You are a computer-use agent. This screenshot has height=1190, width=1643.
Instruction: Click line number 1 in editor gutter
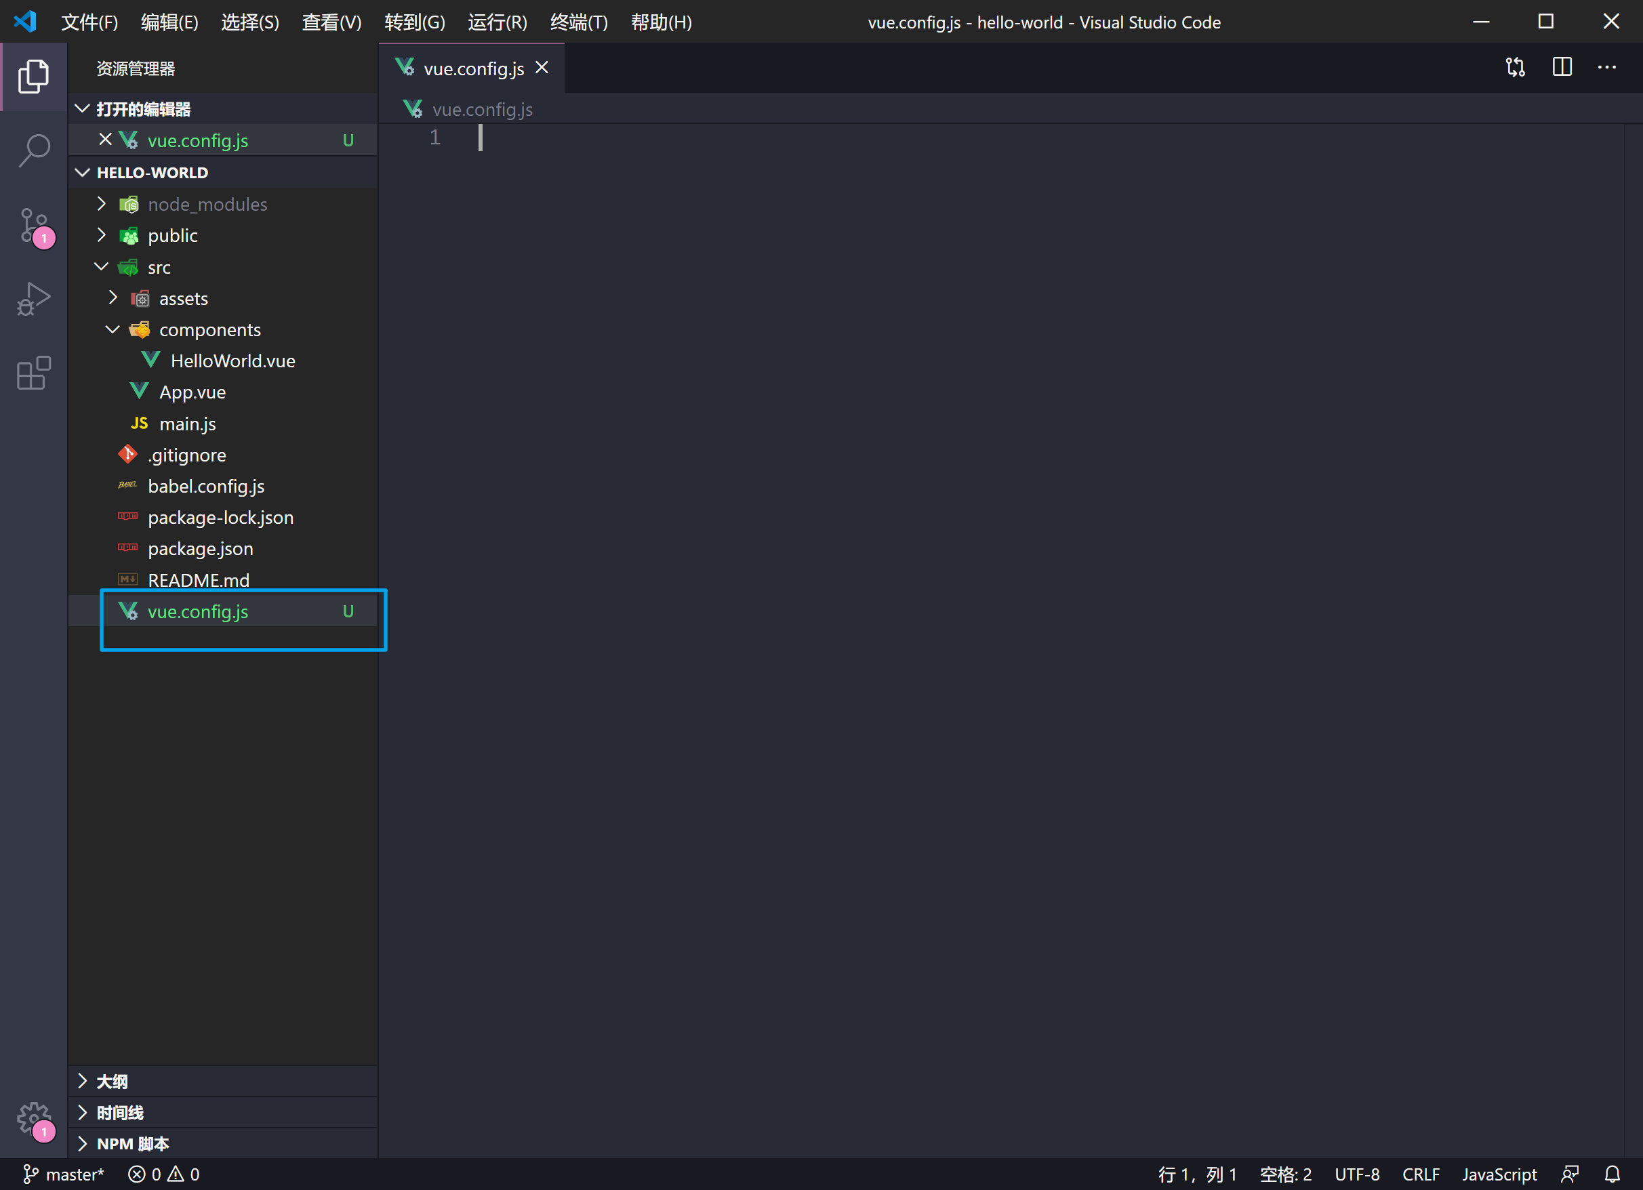pos(434,138)
